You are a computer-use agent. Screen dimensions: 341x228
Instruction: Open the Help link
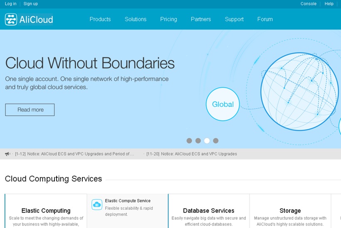pyautogui.click(x=329, y=4)
